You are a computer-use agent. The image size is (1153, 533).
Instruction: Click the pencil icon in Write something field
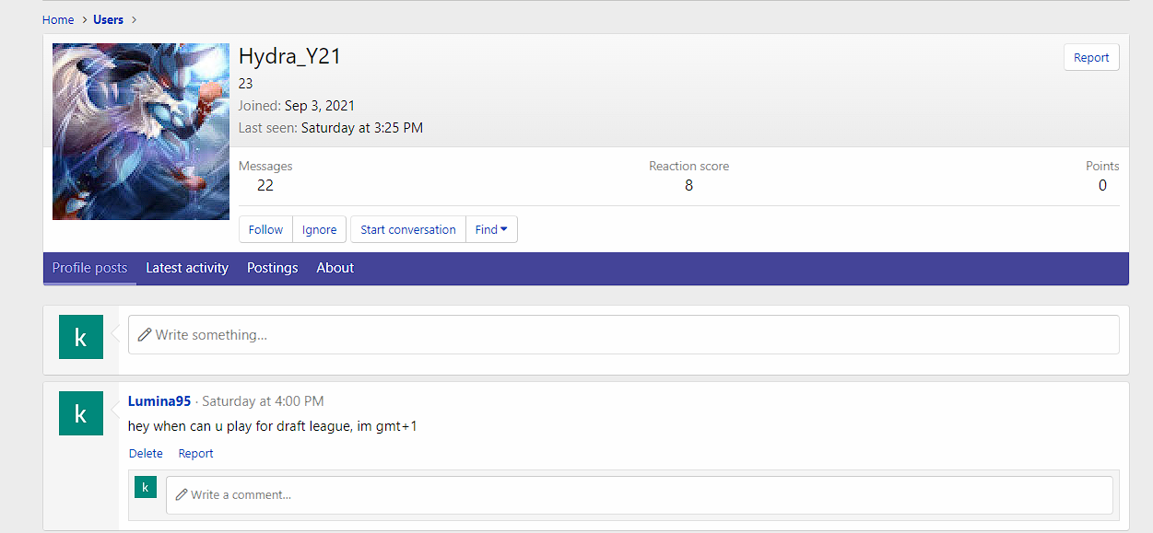tap(145, 335)
